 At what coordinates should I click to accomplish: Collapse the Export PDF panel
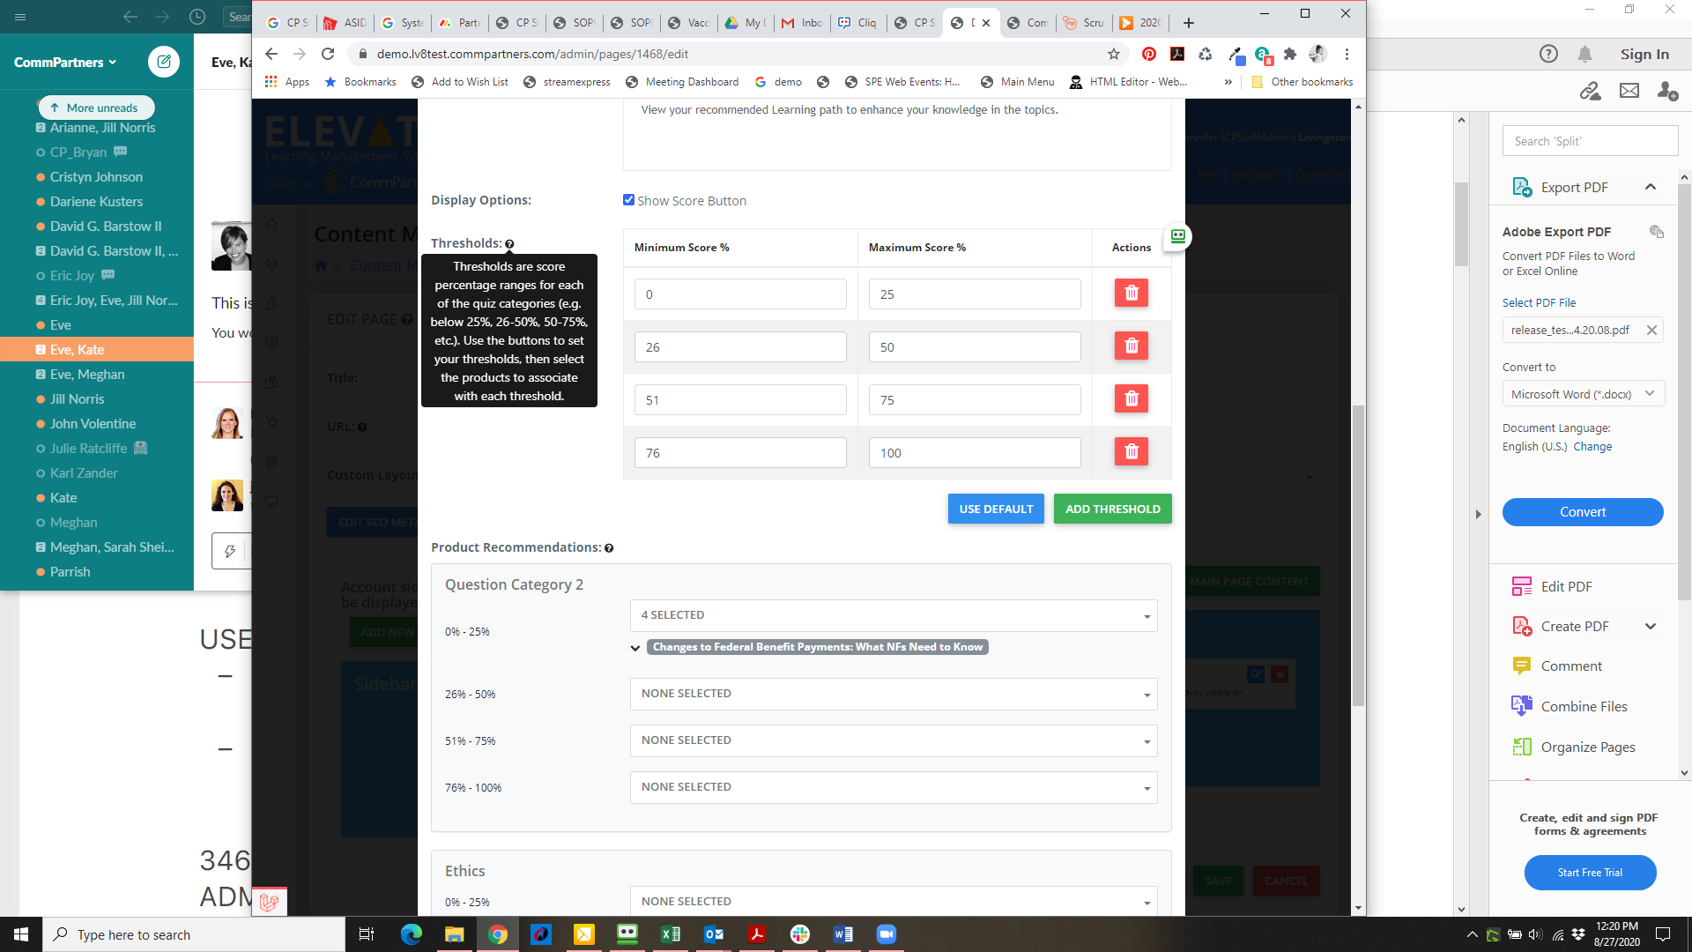click(1650, 187)
